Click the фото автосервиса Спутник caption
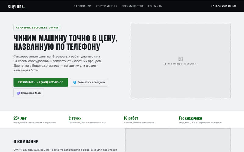This screenshot has width=244, height=152. tap(181, 64)
